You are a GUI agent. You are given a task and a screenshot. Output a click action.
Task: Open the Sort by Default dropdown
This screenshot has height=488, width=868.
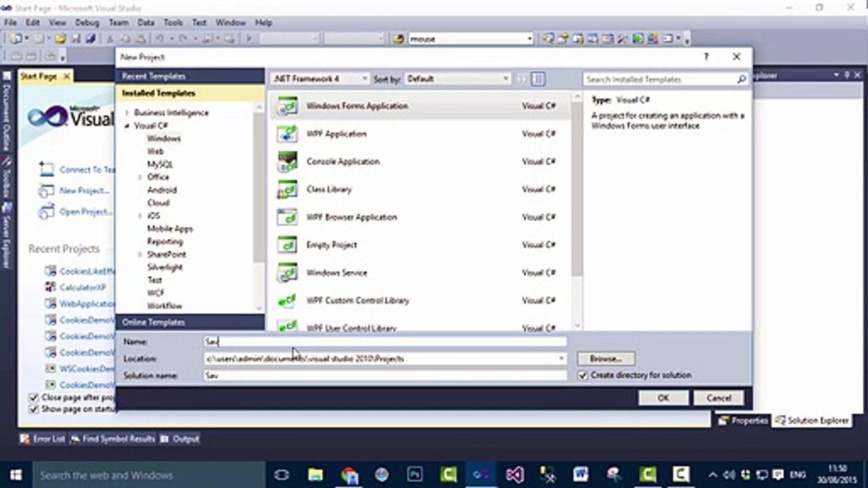pos(458,79)
